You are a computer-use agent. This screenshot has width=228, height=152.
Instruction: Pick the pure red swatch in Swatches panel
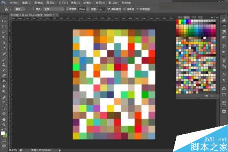tap(177, 21)
